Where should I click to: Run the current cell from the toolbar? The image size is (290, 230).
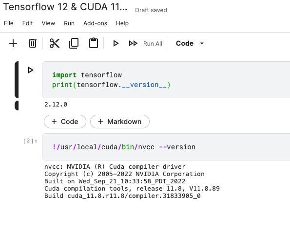pos(116,44)
